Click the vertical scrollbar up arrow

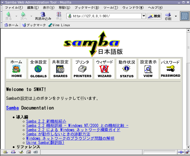188,30
